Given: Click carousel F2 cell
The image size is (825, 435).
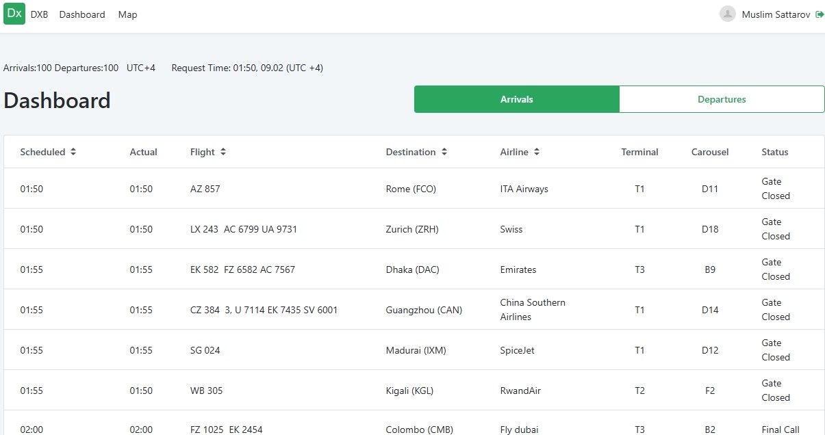Looking at the screenshot, I should point(710,391).
